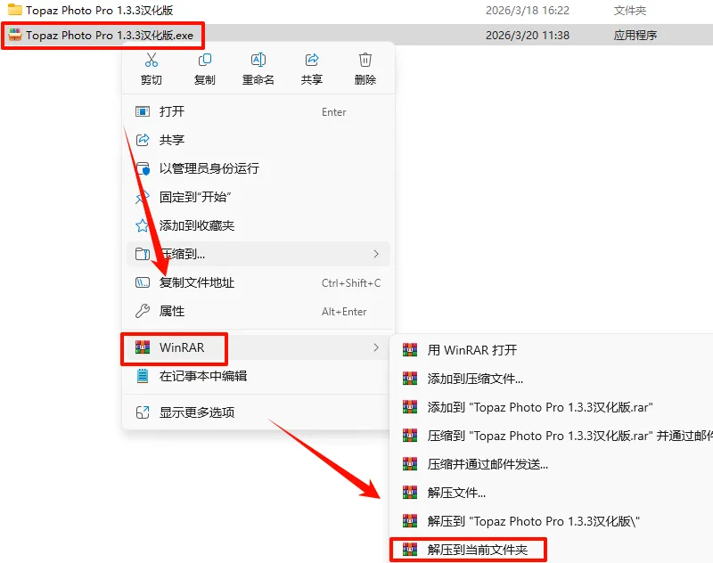Click the favorites star icon
This screenshot has height=563, width=713.
[x=143, y=225]
